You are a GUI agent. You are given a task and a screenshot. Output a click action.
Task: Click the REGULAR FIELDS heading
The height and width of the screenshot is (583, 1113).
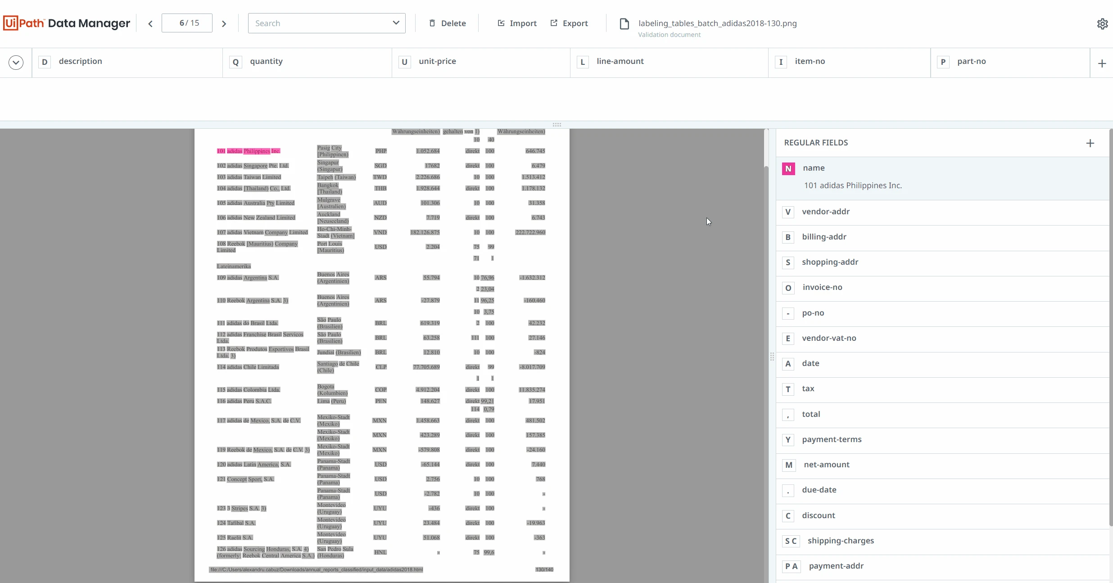[816, 143]
